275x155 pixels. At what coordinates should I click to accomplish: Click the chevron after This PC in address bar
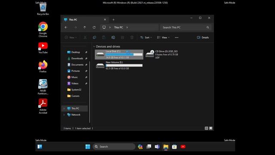point(127,28)
